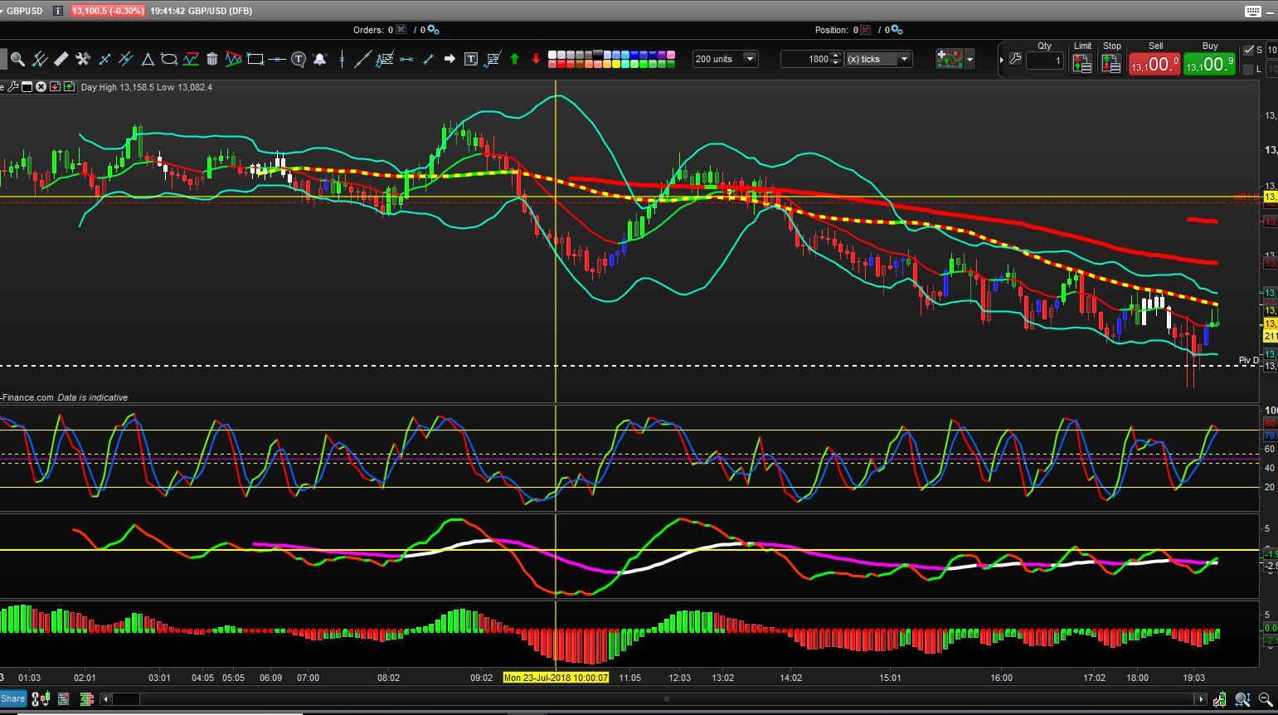Viewport: 1278px width, 715px height.
Task: Click the red Sell price button
Action: click(x=1154, y=64)
